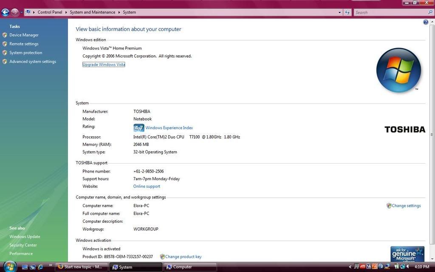
Task: Switch to System taskbar button
Action: pyautogui.click(x=136, y=267)
